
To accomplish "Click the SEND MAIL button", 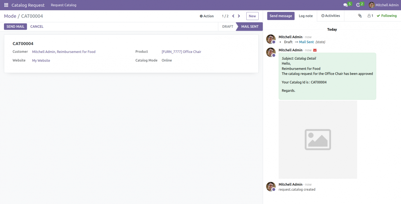I will tap(15, 26).
